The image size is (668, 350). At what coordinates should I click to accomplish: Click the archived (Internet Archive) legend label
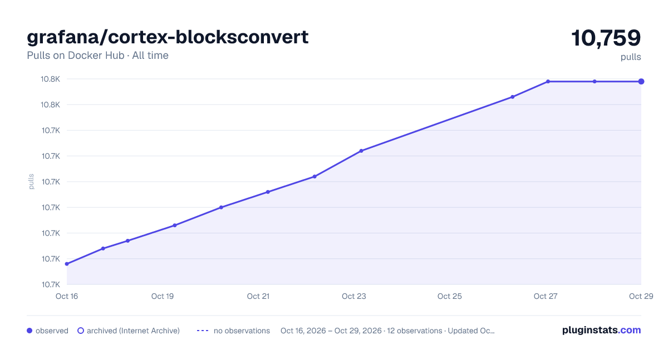click(133, 331)
